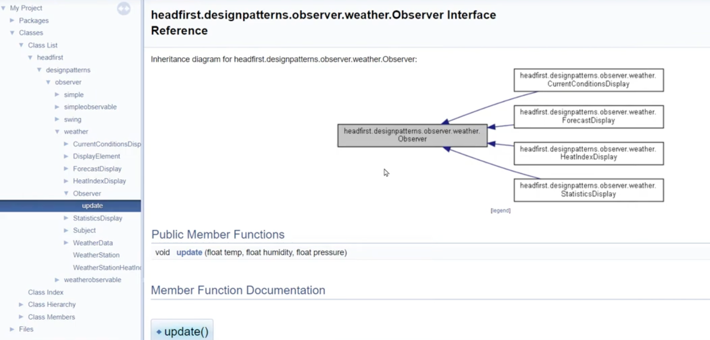Open StatisticsDisplay in the tree
Image resolution: width=710 pixels, height=340 pixels.
(x=97, y=218)
